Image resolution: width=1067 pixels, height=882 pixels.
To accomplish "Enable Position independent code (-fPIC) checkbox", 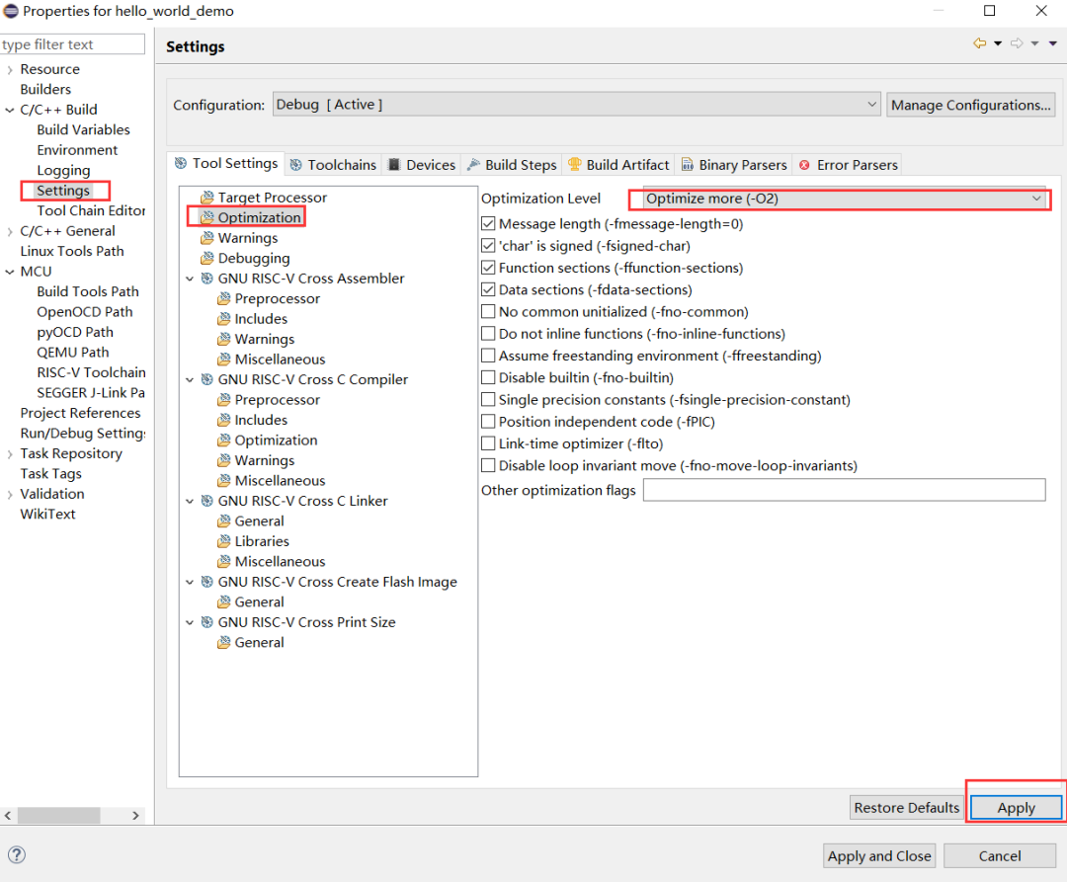I will [x=488, y=422].
